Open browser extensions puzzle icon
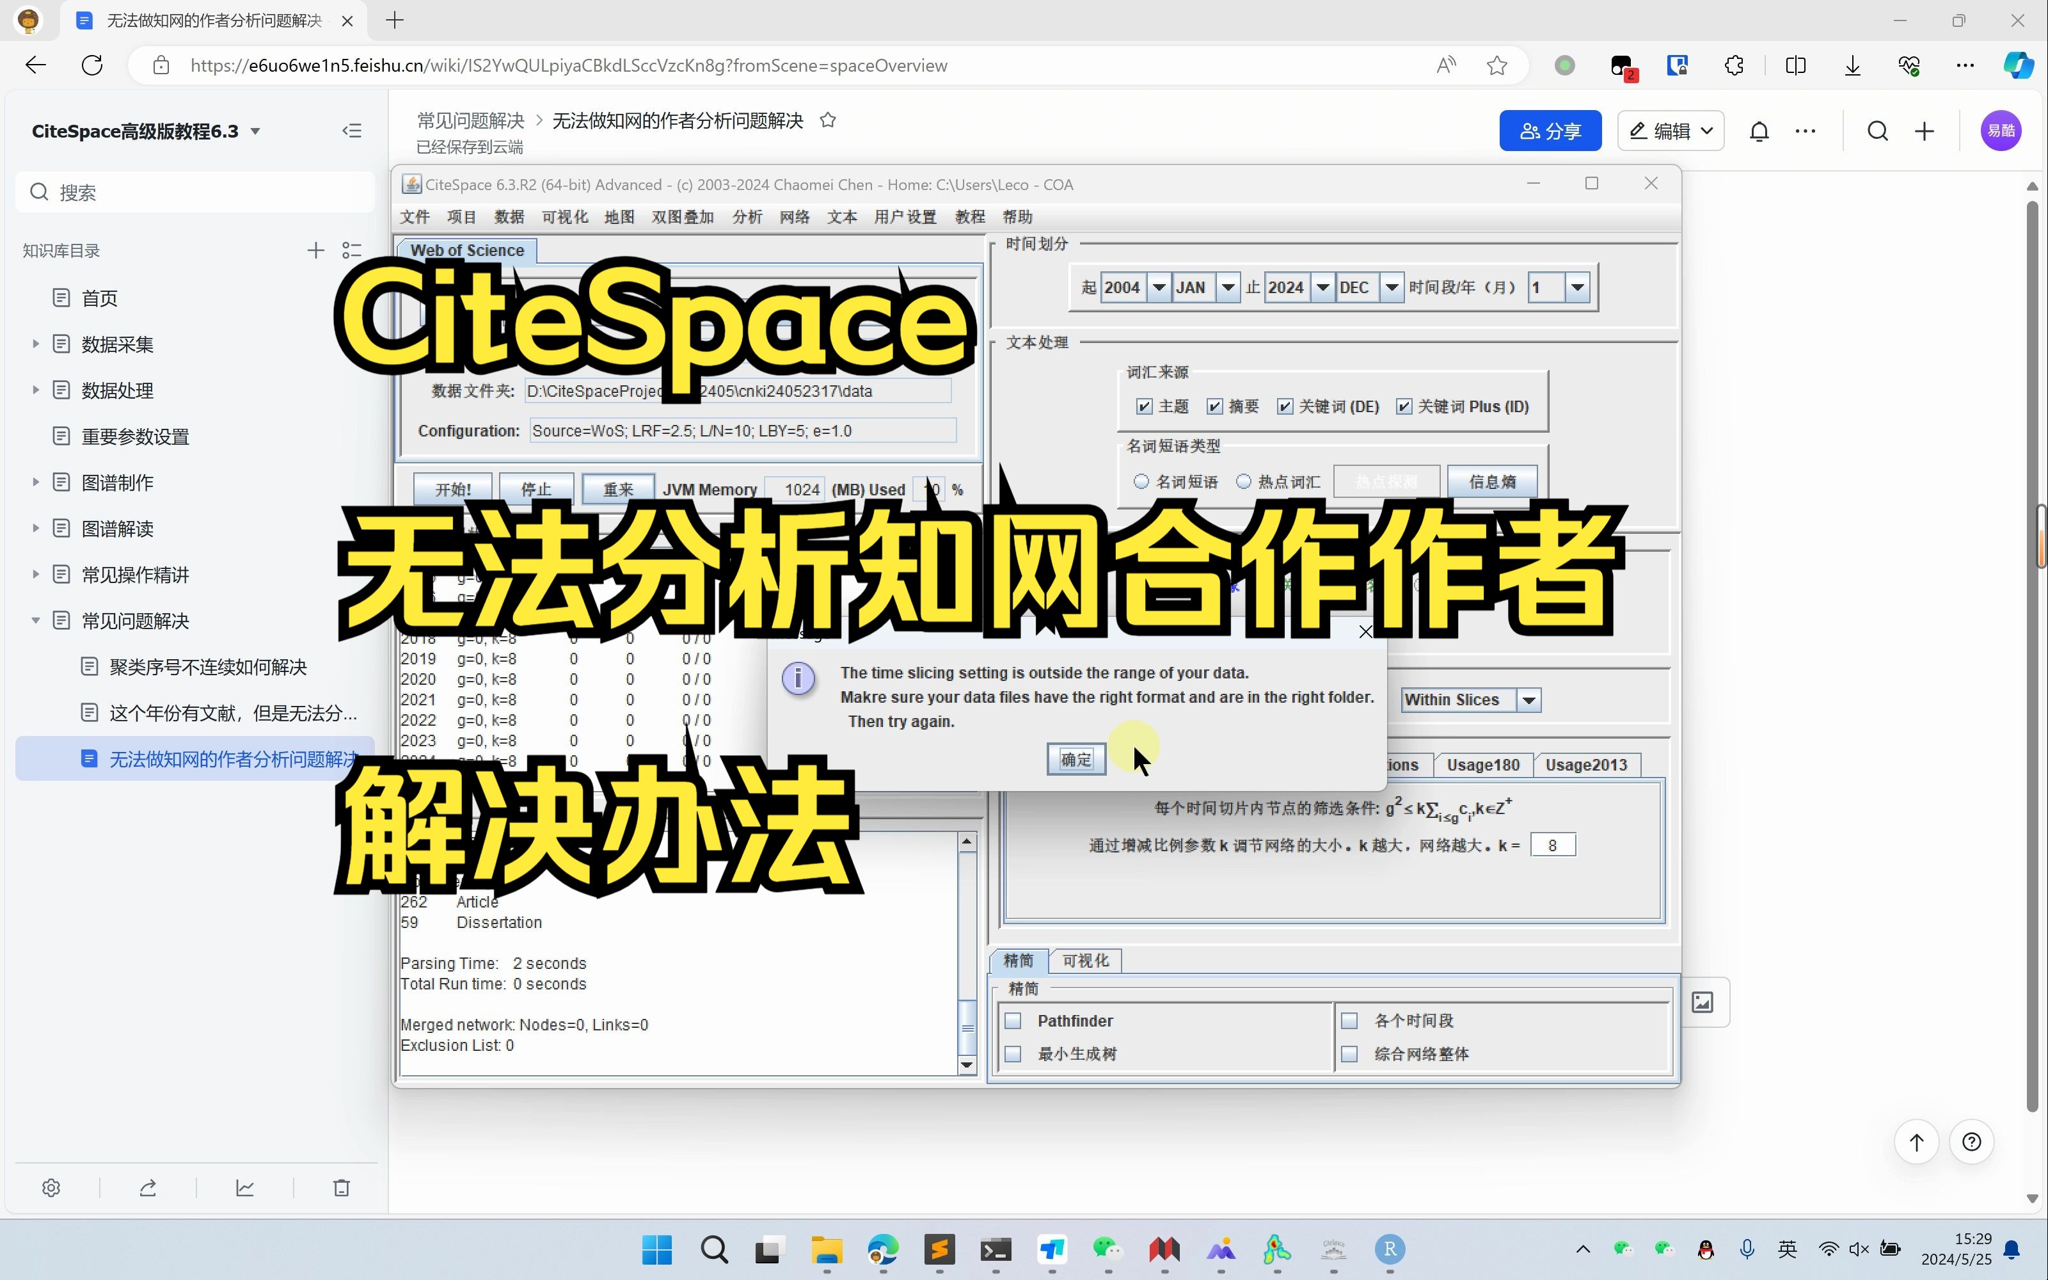 click(1734, 65)
